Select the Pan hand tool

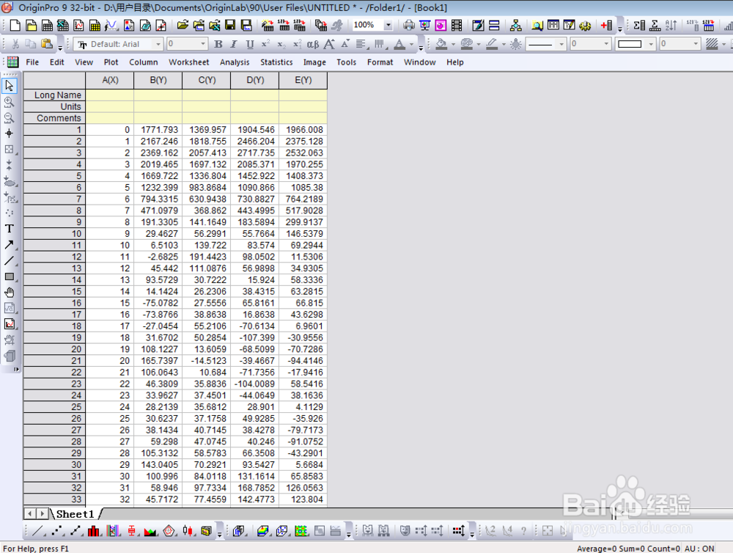(x=10, y=293)
